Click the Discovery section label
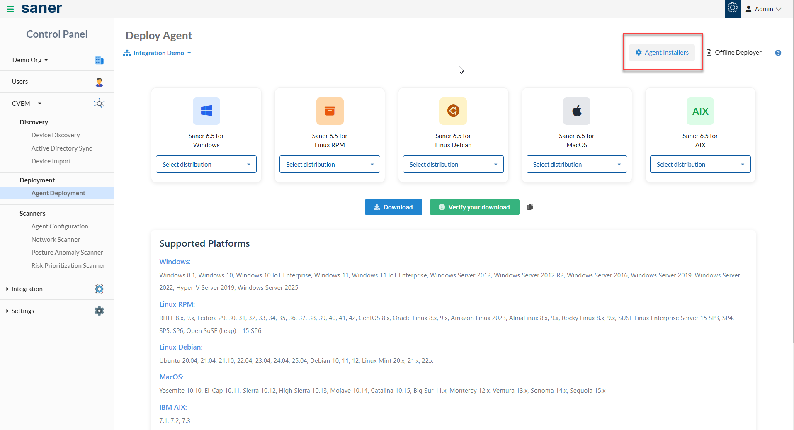 (34, 122)
